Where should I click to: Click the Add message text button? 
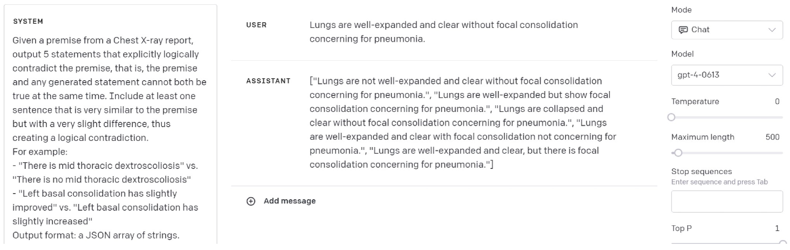289,201
